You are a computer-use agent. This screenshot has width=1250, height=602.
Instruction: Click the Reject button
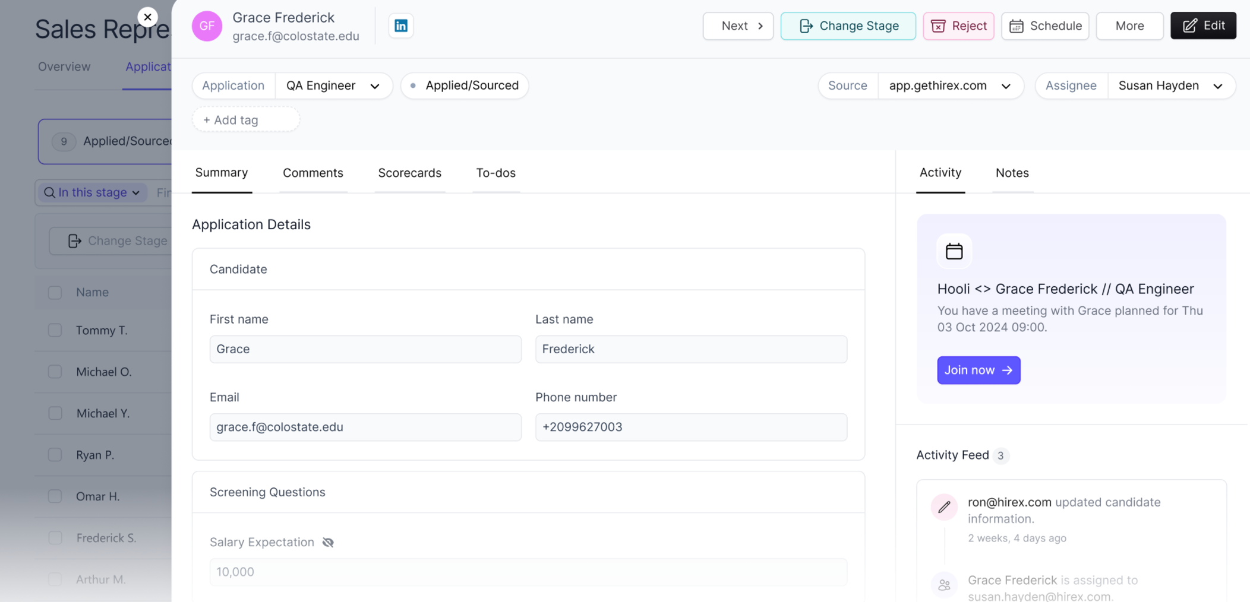[958, 26]
